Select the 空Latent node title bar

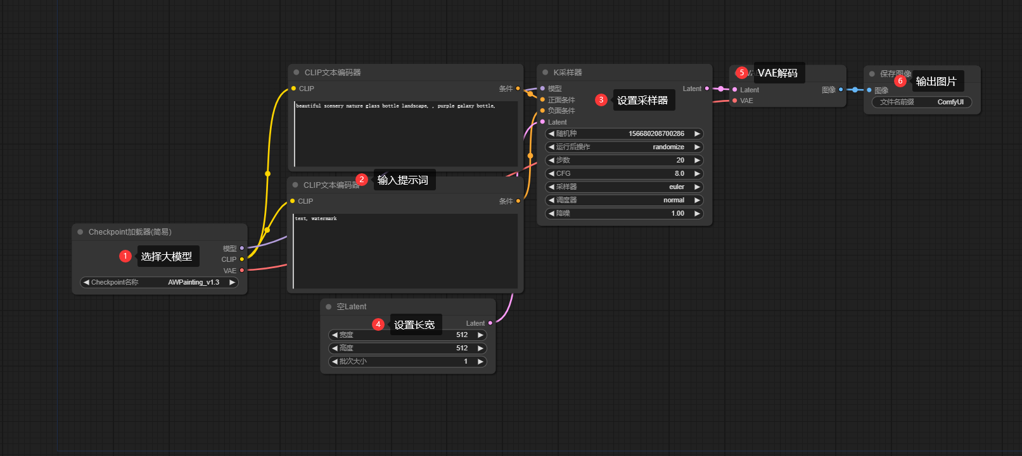point(408,307)
